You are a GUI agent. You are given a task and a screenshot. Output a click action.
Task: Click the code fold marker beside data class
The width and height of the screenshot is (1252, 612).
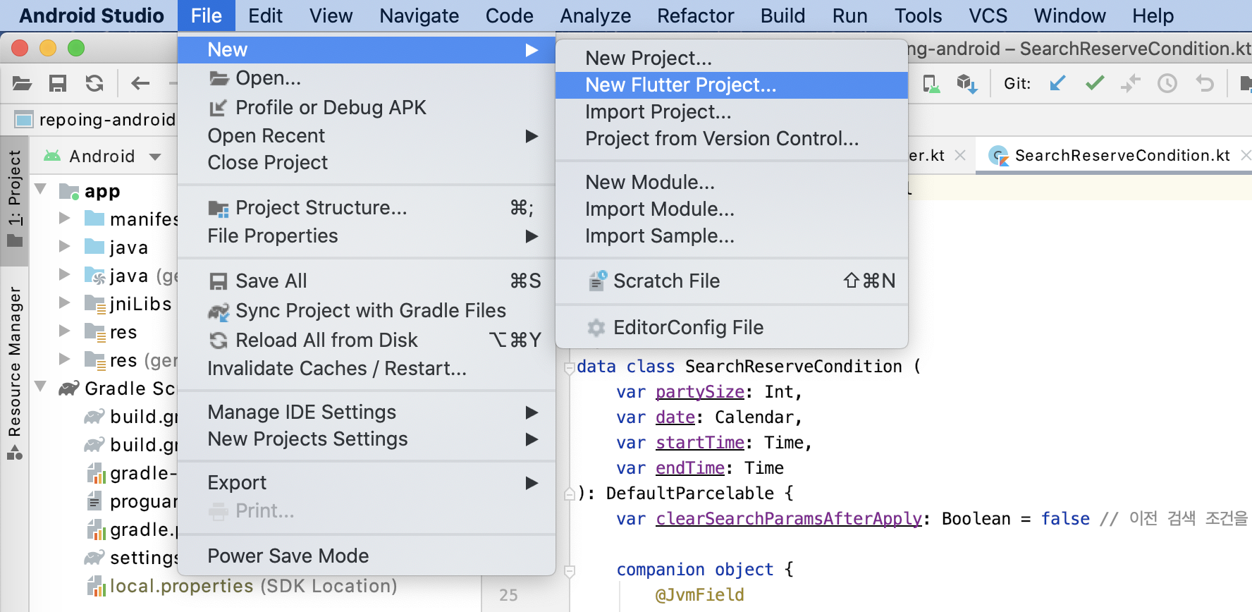click(x=569, y=367)
